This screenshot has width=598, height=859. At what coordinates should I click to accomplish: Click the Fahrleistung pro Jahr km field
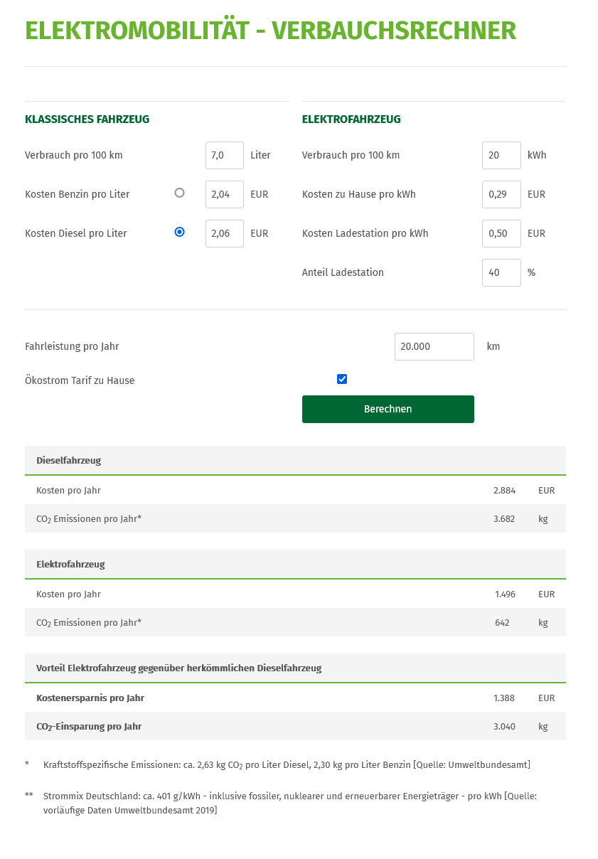[x=434, y=346]
